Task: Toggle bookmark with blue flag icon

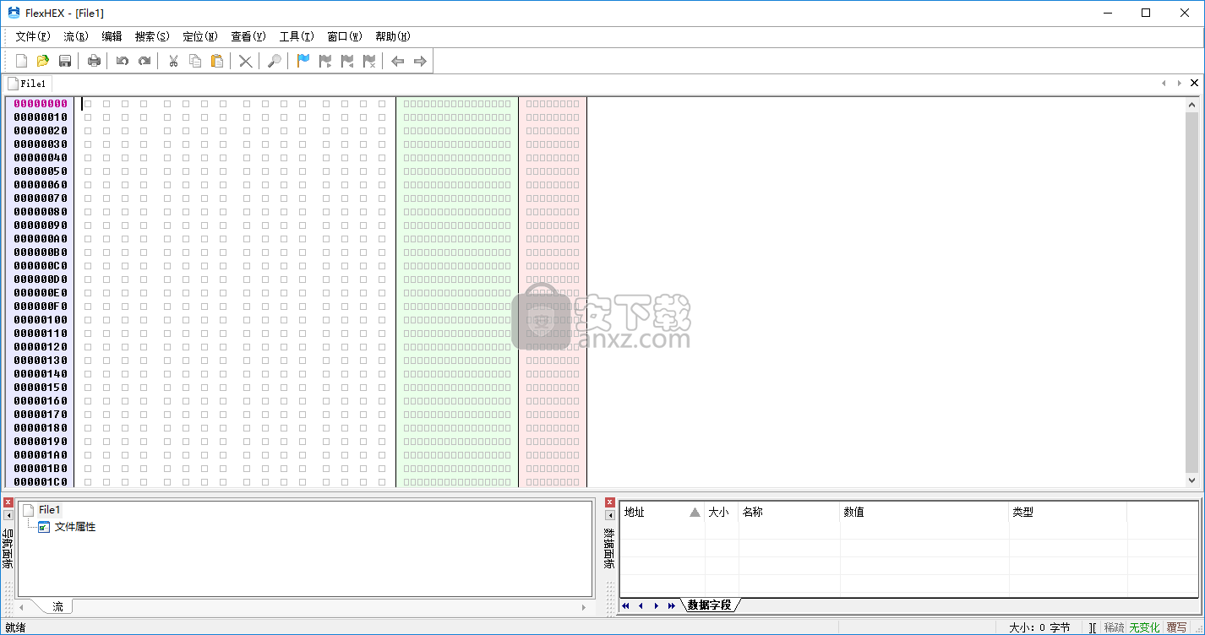Action: pyautogui.click(x=303, y=61)
